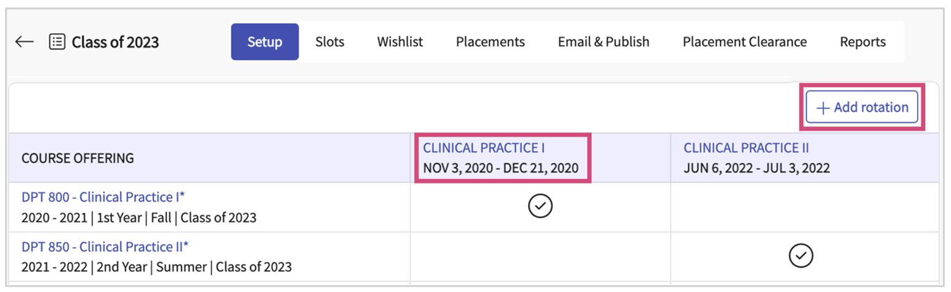
Task: Click the list icon beside Class of 2023
Action: [x=57, y=42]
